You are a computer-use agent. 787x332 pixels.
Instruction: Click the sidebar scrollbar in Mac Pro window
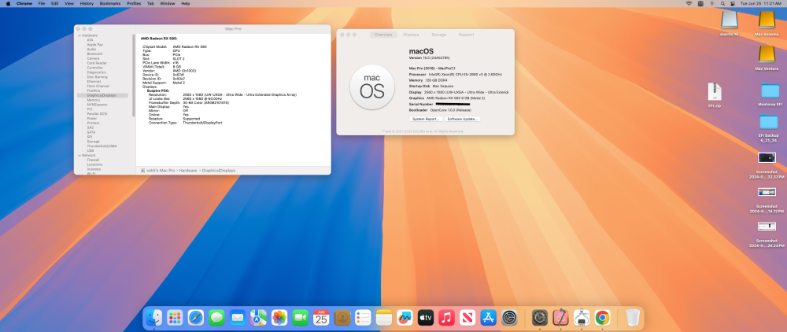[134, 76]
